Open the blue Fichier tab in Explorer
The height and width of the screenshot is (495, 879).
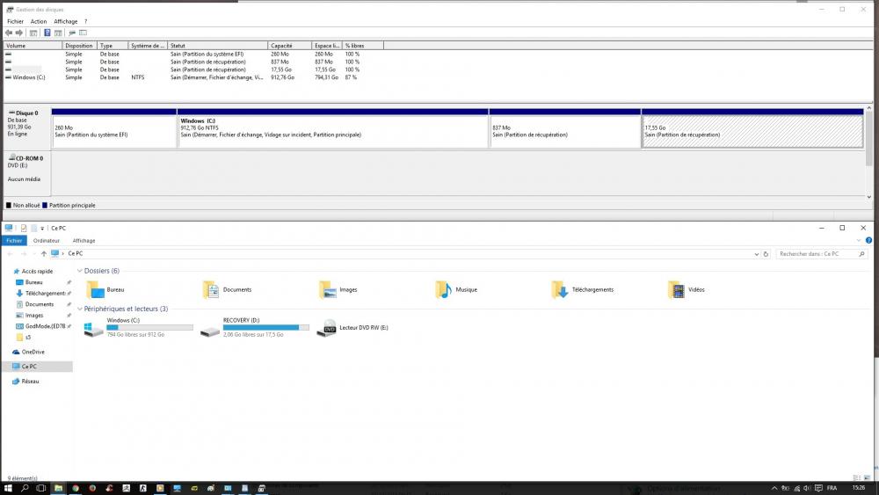point(14,240)
